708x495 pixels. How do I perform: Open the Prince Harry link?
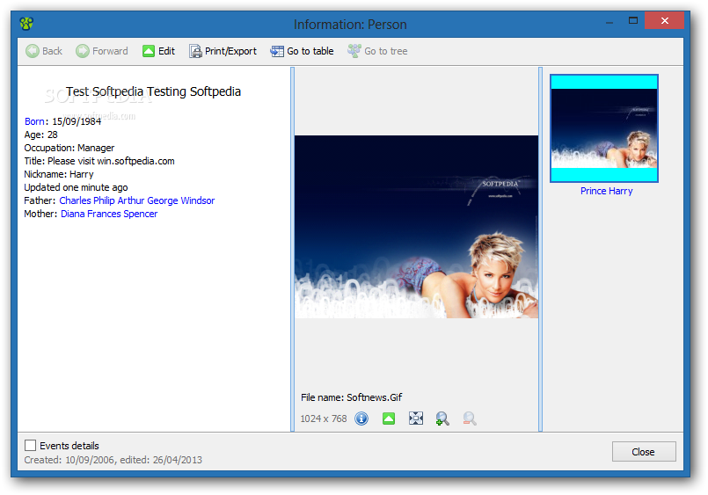(606, 191)
